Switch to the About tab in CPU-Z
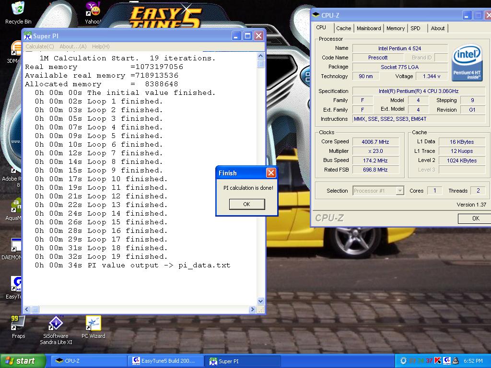The height and width of the screenshot is (368, 491). (x=437, y=28)
